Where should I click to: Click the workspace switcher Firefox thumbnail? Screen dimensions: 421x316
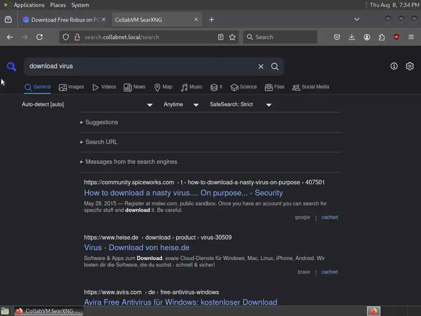[x=373, y=311]
